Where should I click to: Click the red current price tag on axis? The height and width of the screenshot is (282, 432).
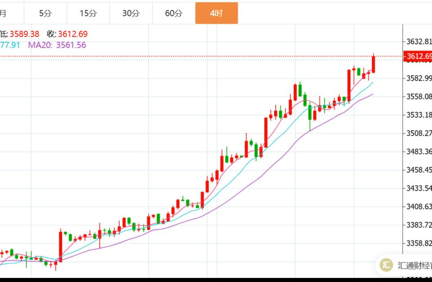click(418, 56)
